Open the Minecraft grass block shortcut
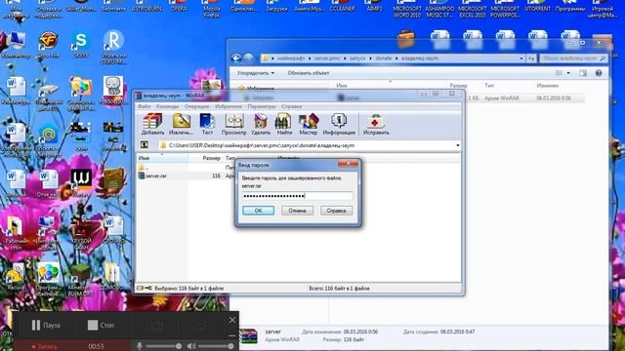Image resolution: width=625 pixels, height=351 pixels. (x=81, y=280)
